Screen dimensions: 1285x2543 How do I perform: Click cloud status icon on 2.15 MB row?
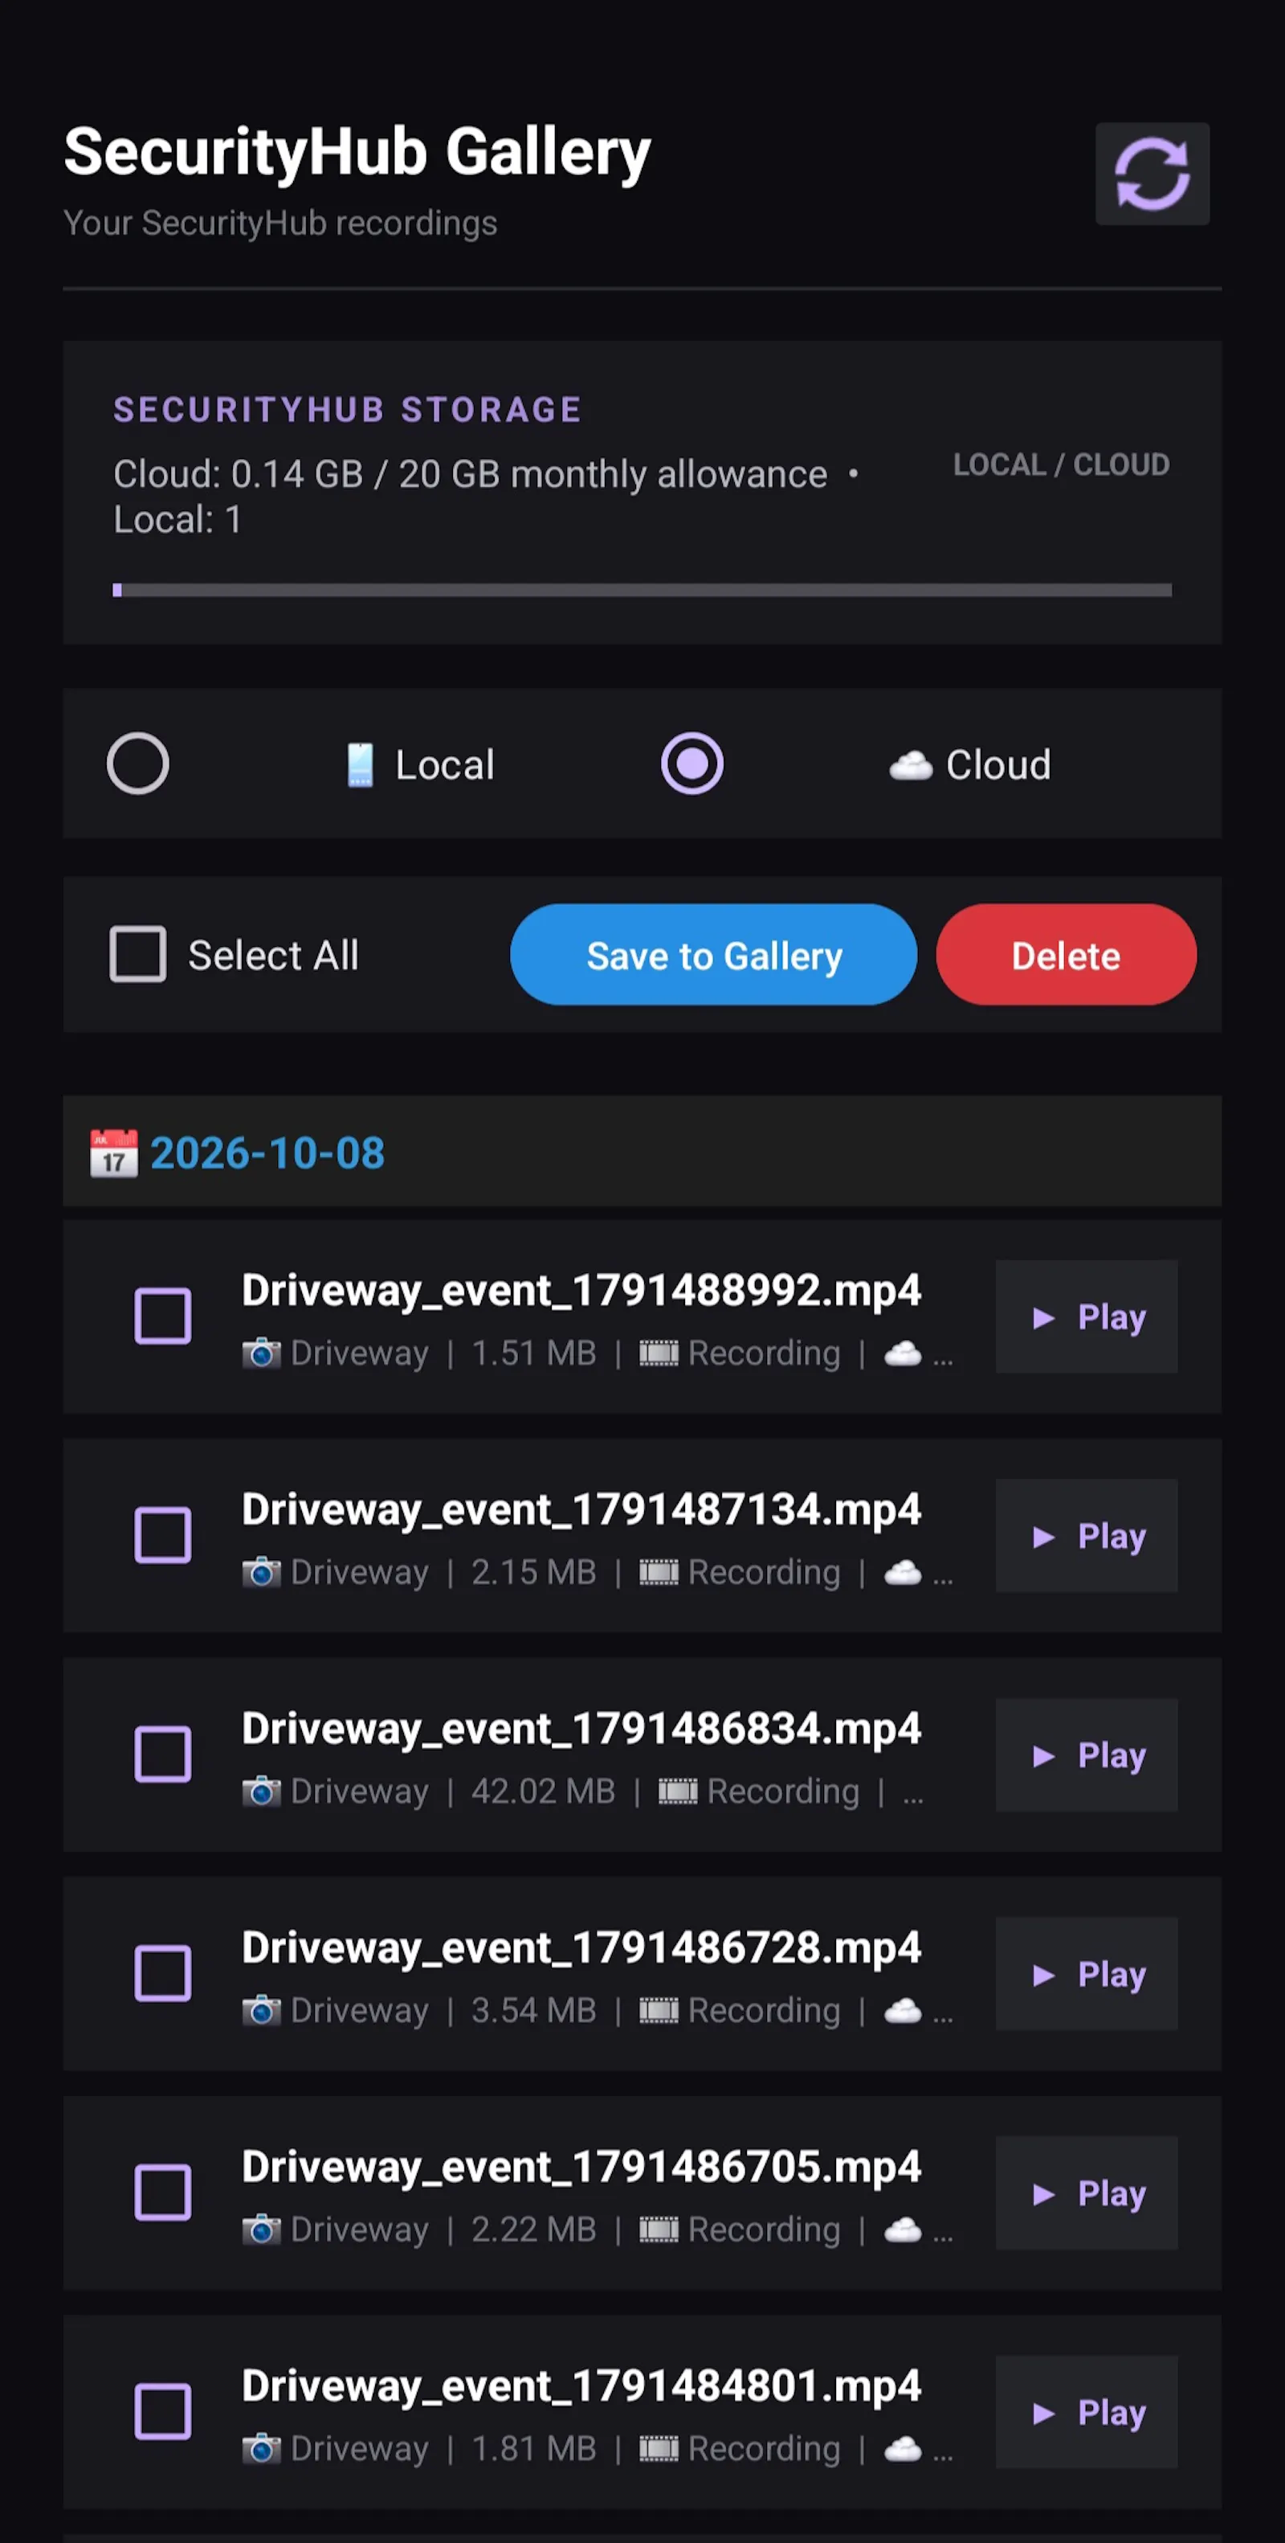tap(903, 1573)
